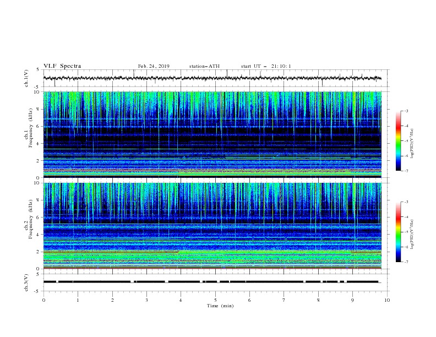Click inside the ch.2 spectrogram panel

point(212,226)
